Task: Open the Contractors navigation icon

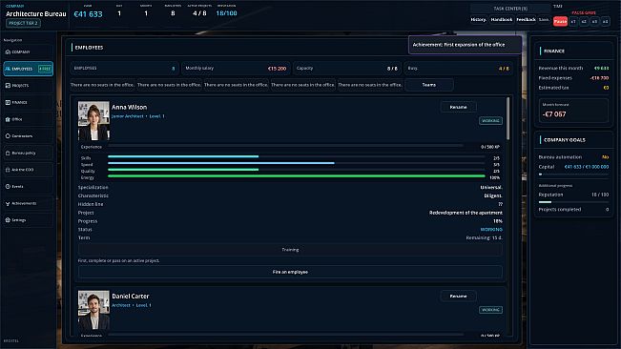Action: click(8, 135)
